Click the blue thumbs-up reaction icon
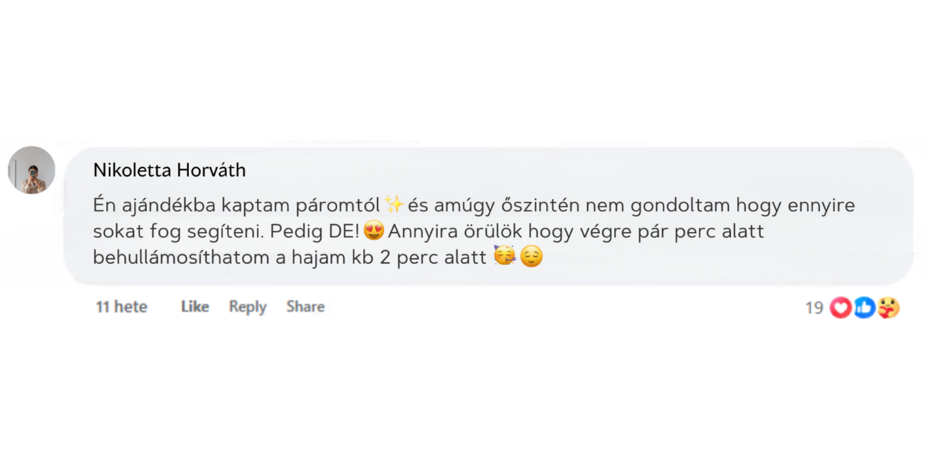This screenshot has height=464, width=928. [x=864, y=307]
